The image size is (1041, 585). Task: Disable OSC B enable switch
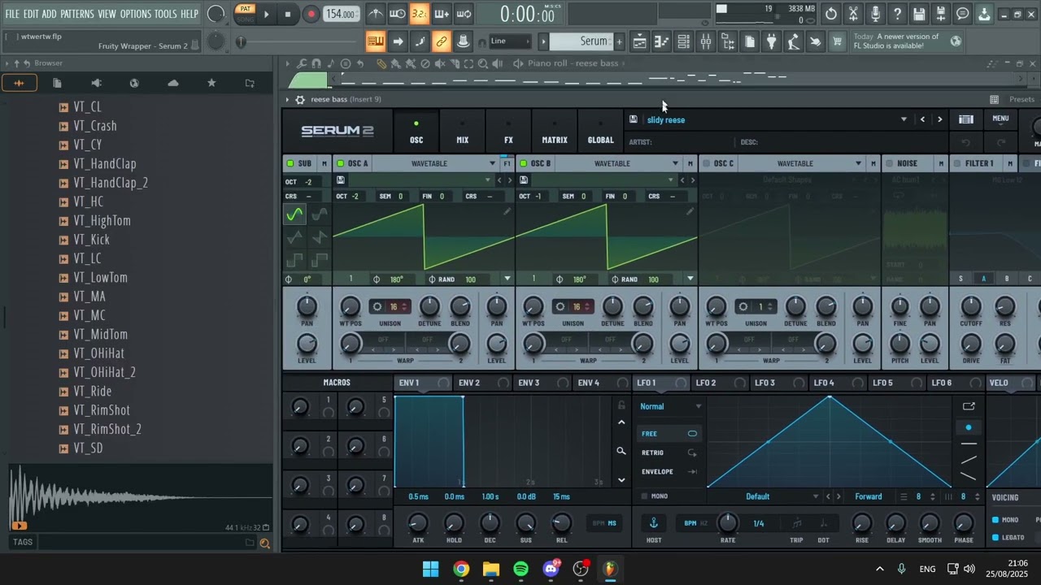tap(524, 163)
